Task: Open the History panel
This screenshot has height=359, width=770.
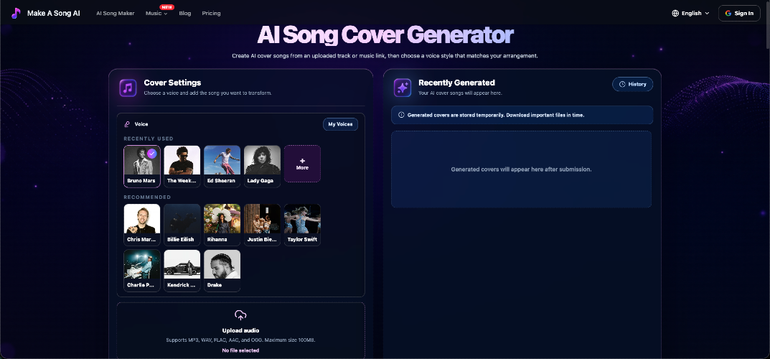Action: tap(632, 84)
